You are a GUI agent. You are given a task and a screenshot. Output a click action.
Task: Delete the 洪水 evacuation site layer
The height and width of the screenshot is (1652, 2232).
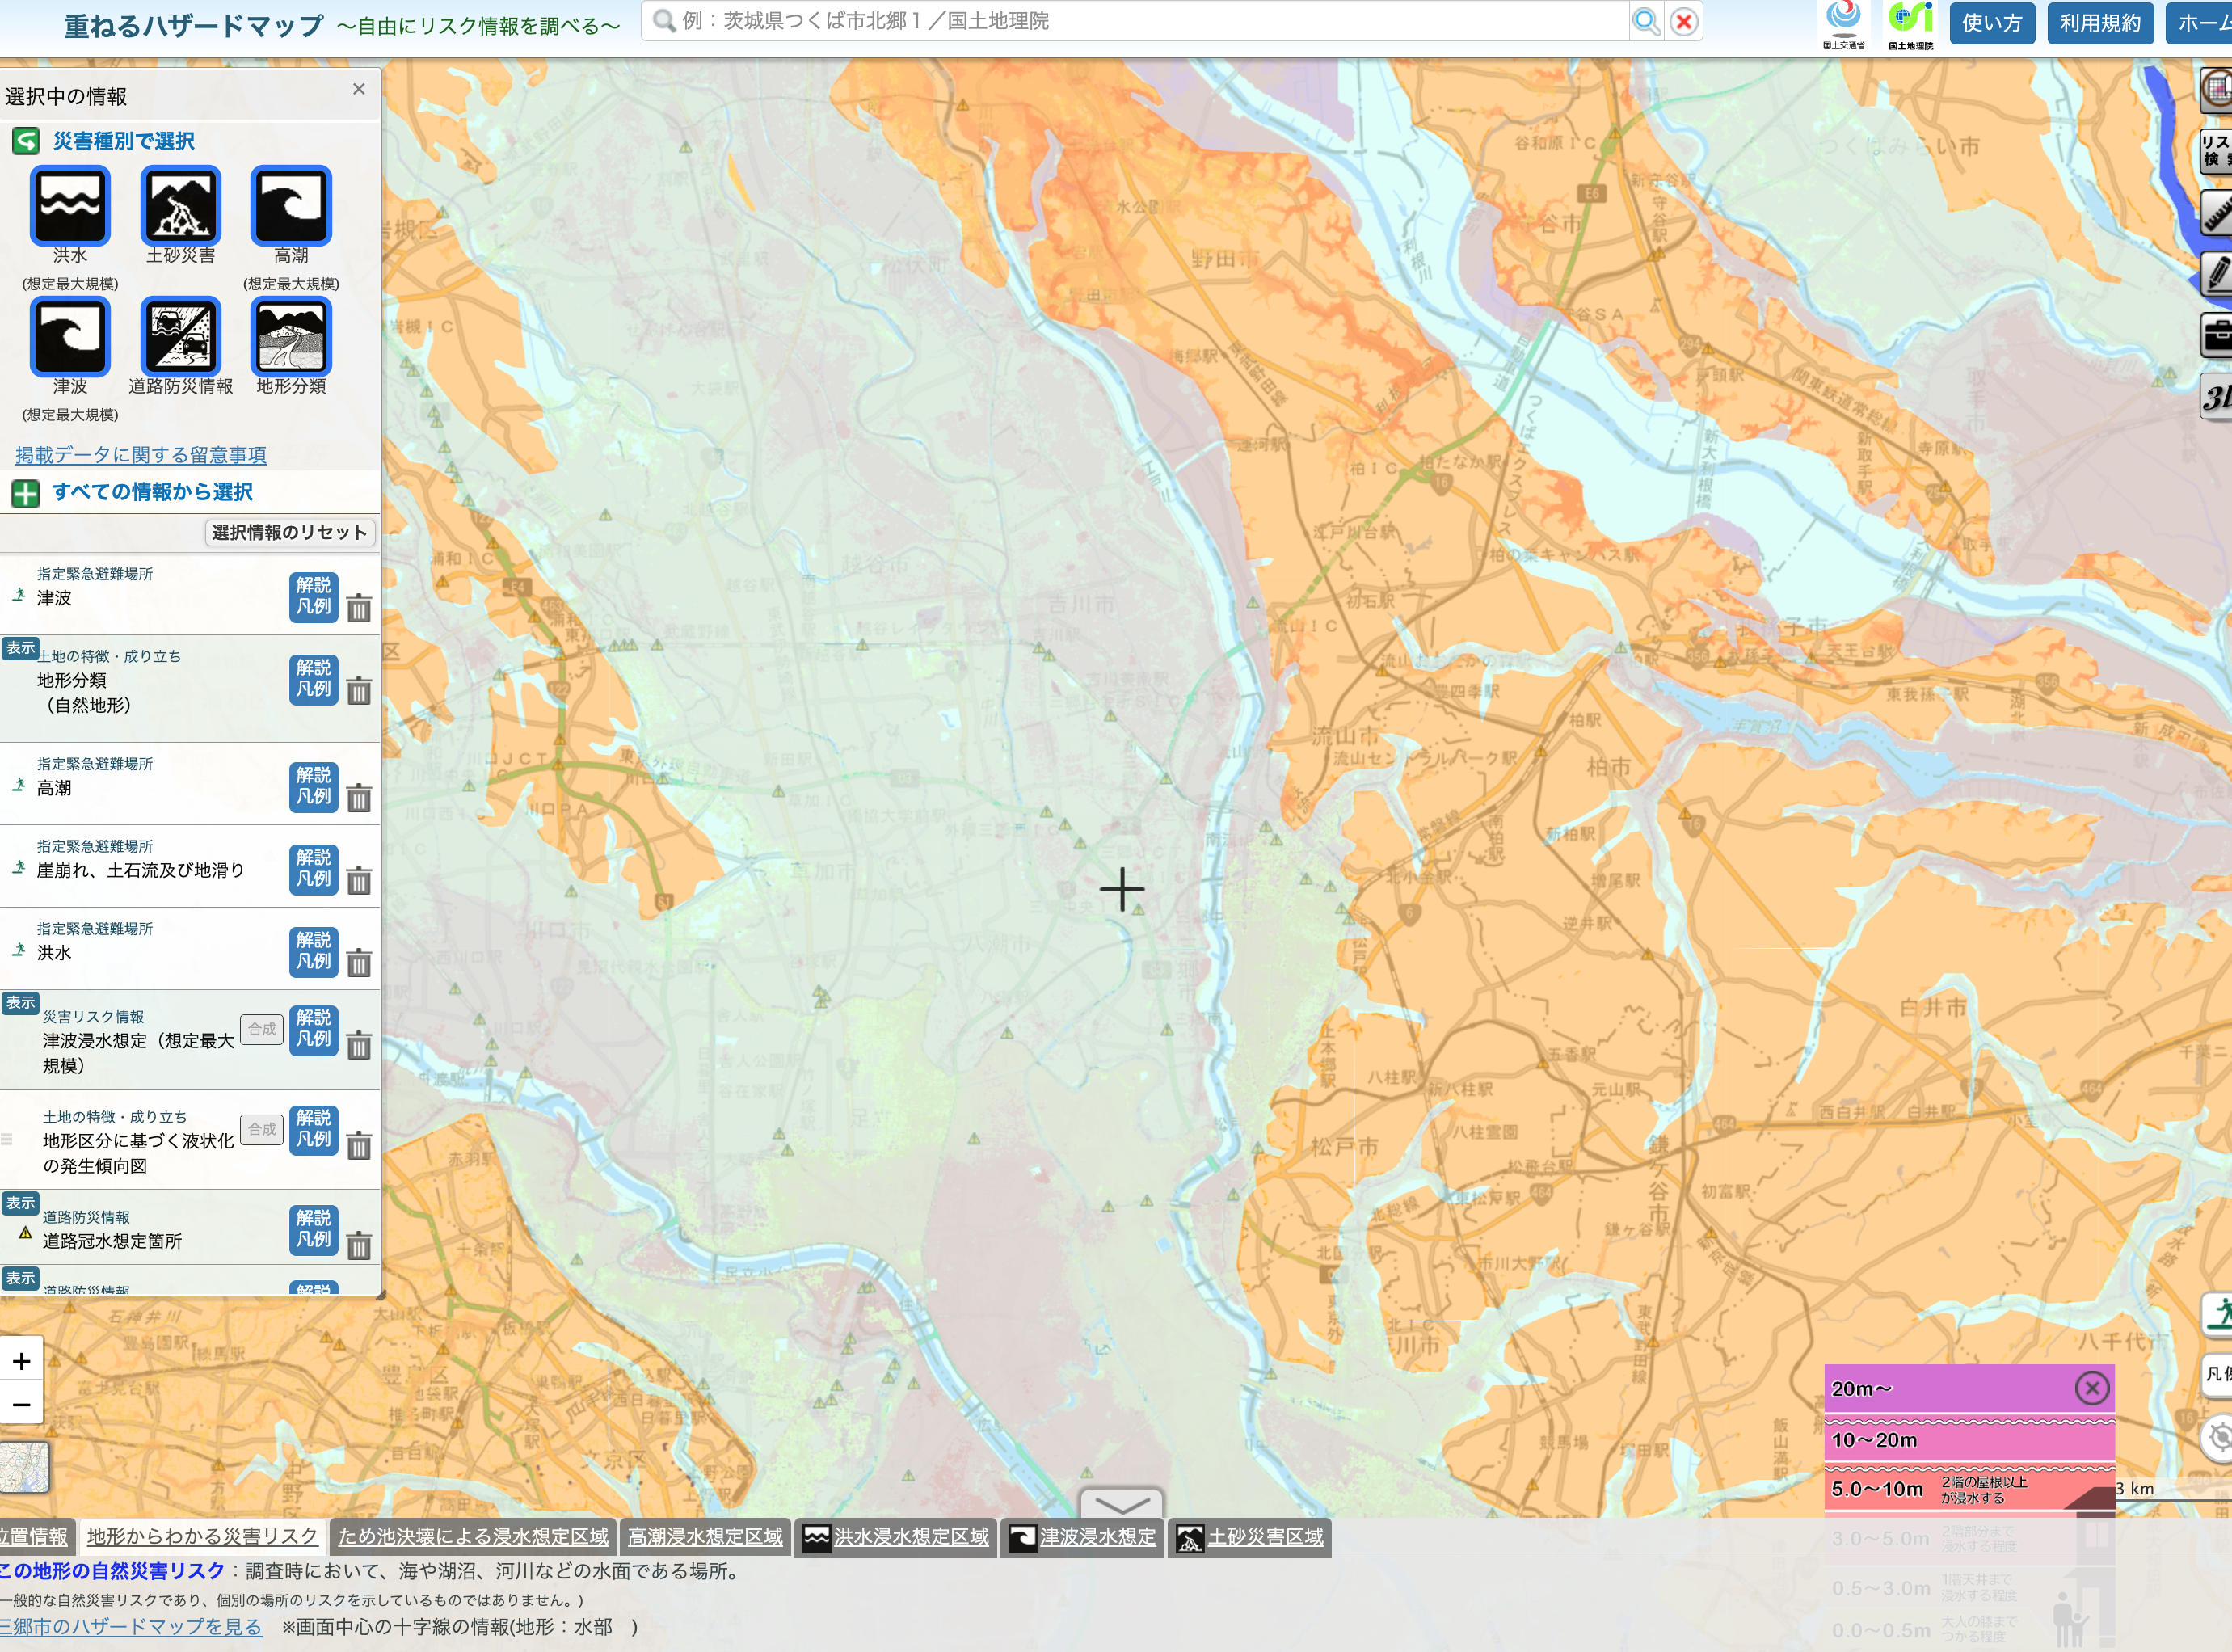359,962
